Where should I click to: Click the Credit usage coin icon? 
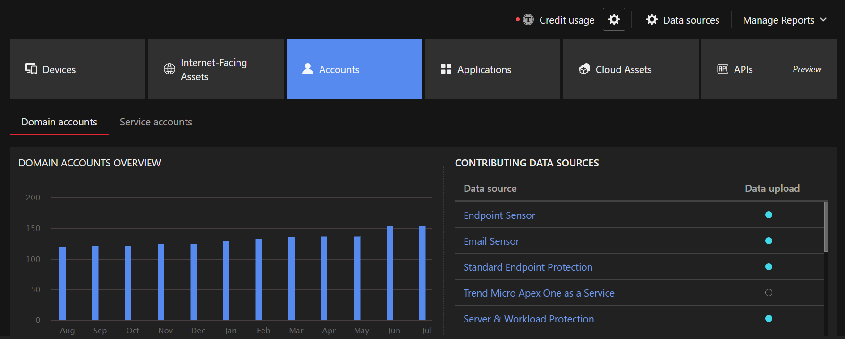(x=528, y=20)
